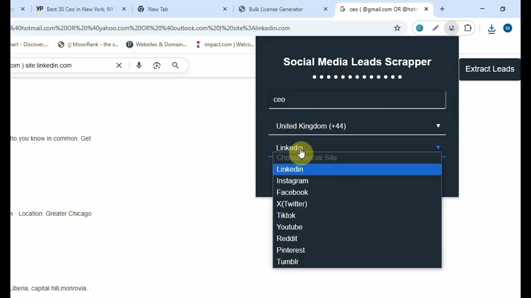The height and width of the screenshot is (298, 531).
Task: Close the active ceo Google search tab
Action: tap(426, 9)
